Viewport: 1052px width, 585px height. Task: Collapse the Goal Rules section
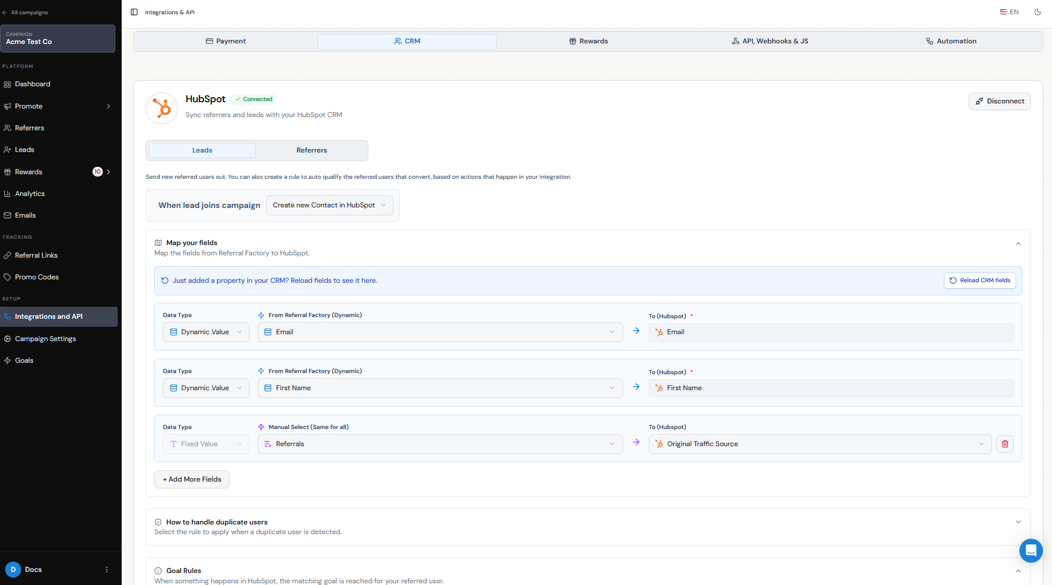1018,571
